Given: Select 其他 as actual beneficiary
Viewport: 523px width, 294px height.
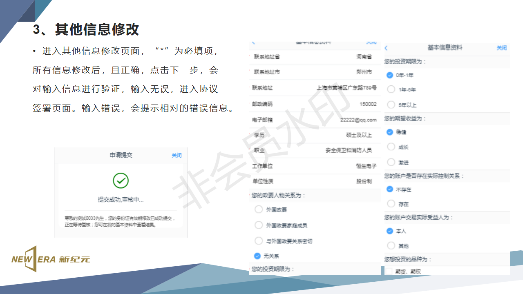Looking at the screenshot, I should click(391, 246).
